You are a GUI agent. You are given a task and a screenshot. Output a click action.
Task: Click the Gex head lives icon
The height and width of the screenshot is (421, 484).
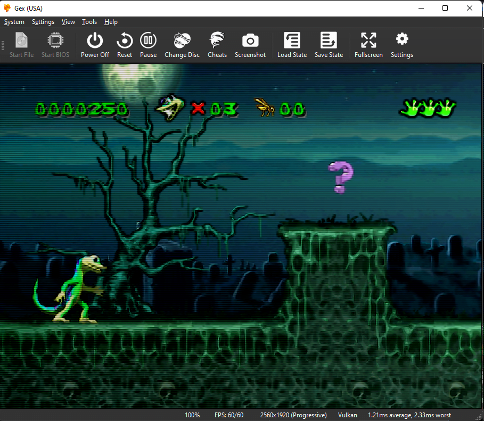[x=170, y=107]
